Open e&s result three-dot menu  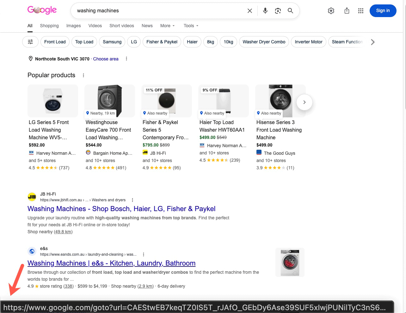(x=144, y=254)
